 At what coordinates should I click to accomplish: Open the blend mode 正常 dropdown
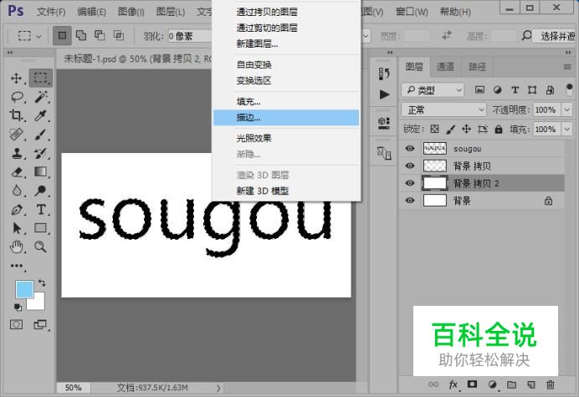[443, 110]
